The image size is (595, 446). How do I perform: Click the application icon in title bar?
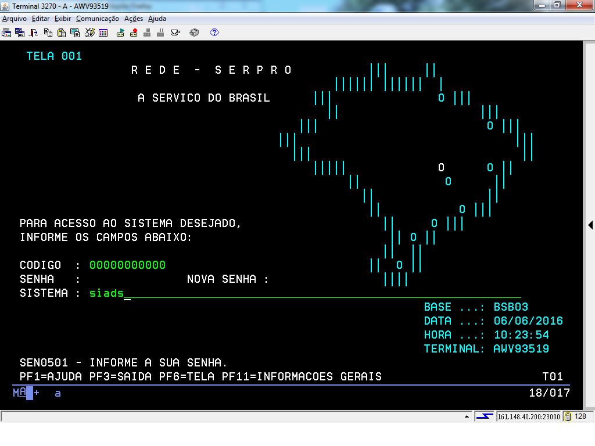[x=5, y=6]
